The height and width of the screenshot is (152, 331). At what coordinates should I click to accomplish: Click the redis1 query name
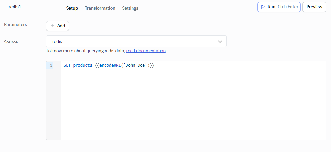coord(15,7)
